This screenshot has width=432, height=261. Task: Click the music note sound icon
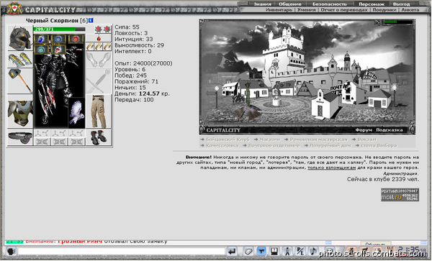click(312, 251)
